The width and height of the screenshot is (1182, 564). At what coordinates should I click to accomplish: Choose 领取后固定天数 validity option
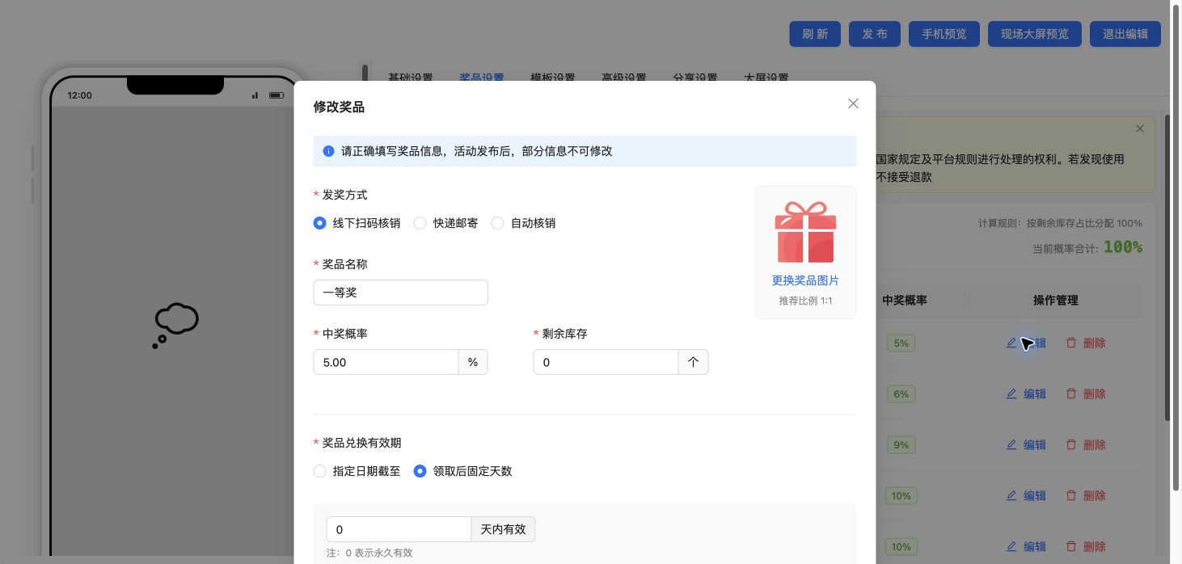pos(462,471)
